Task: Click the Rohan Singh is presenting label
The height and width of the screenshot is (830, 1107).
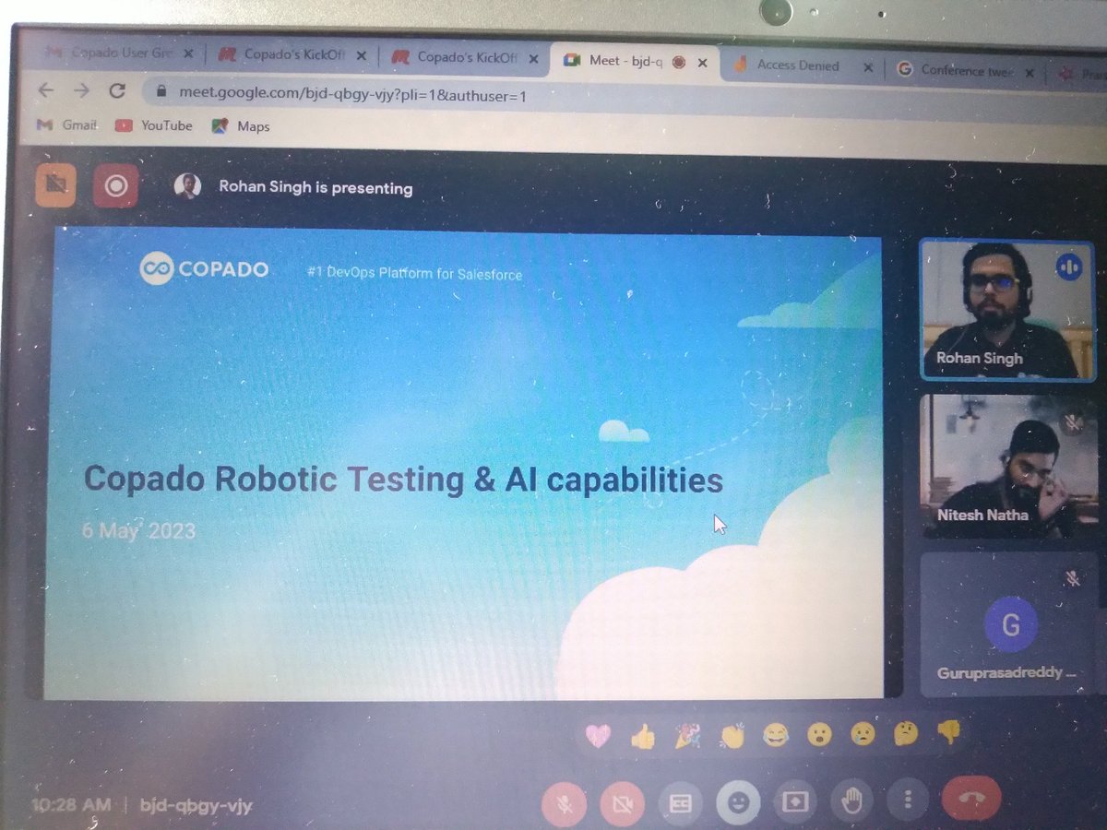Action: tap(315, 187)
